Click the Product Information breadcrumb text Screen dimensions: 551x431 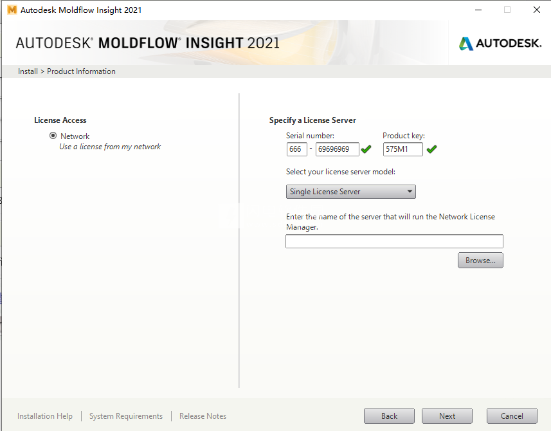pyautogui.click(x=81, y=71)
